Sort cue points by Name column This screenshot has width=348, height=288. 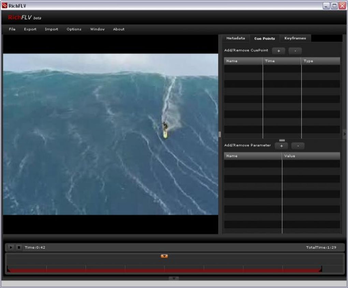click(243, 61)
